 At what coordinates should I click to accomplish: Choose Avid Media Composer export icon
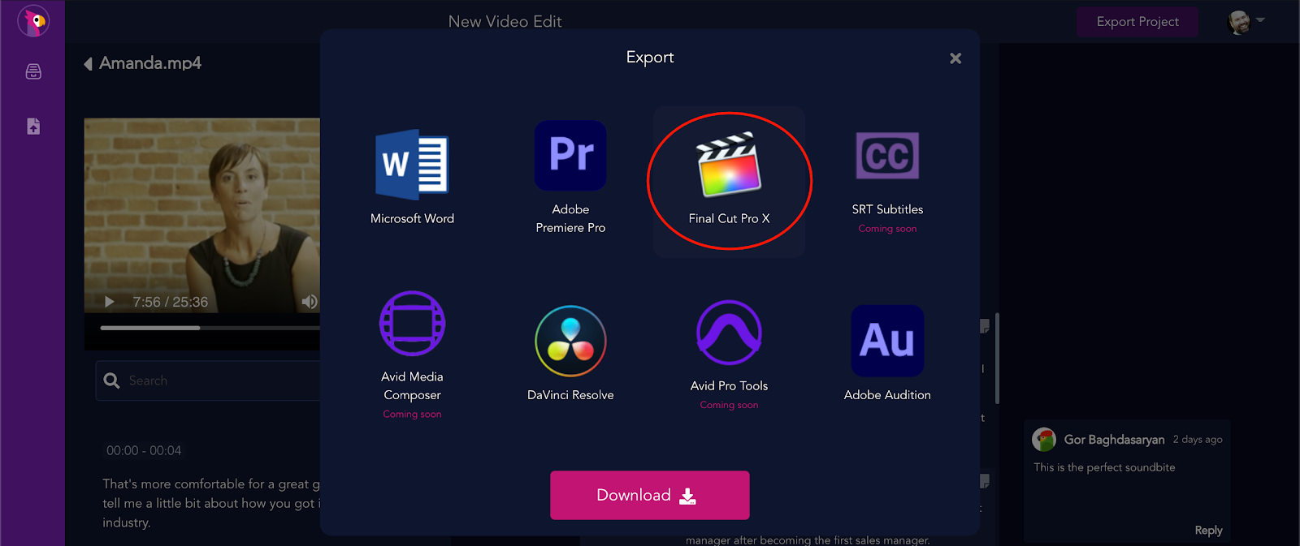click(x=412, y=323)
